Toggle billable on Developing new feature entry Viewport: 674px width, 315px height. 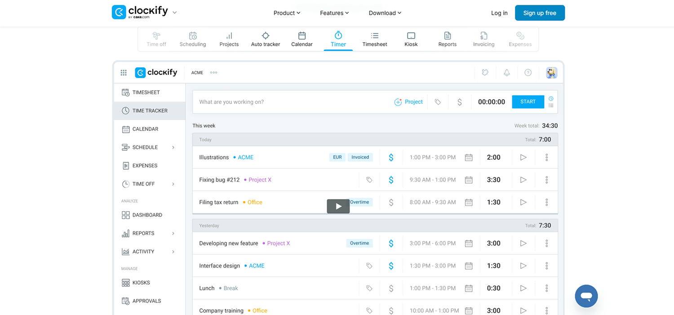coord(391,243)
